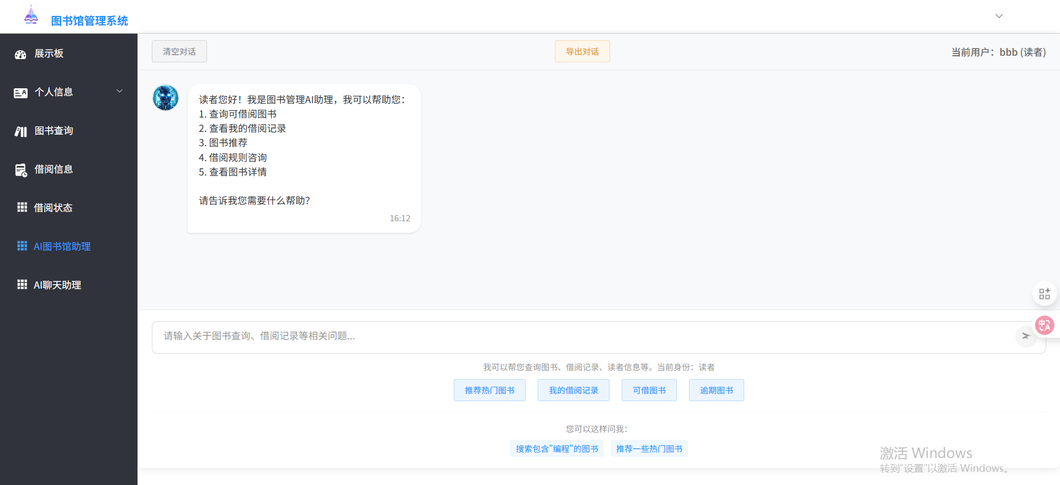Click the 导出对话 button
Viewport: 1060px width, 485px height.
point(582,51)
